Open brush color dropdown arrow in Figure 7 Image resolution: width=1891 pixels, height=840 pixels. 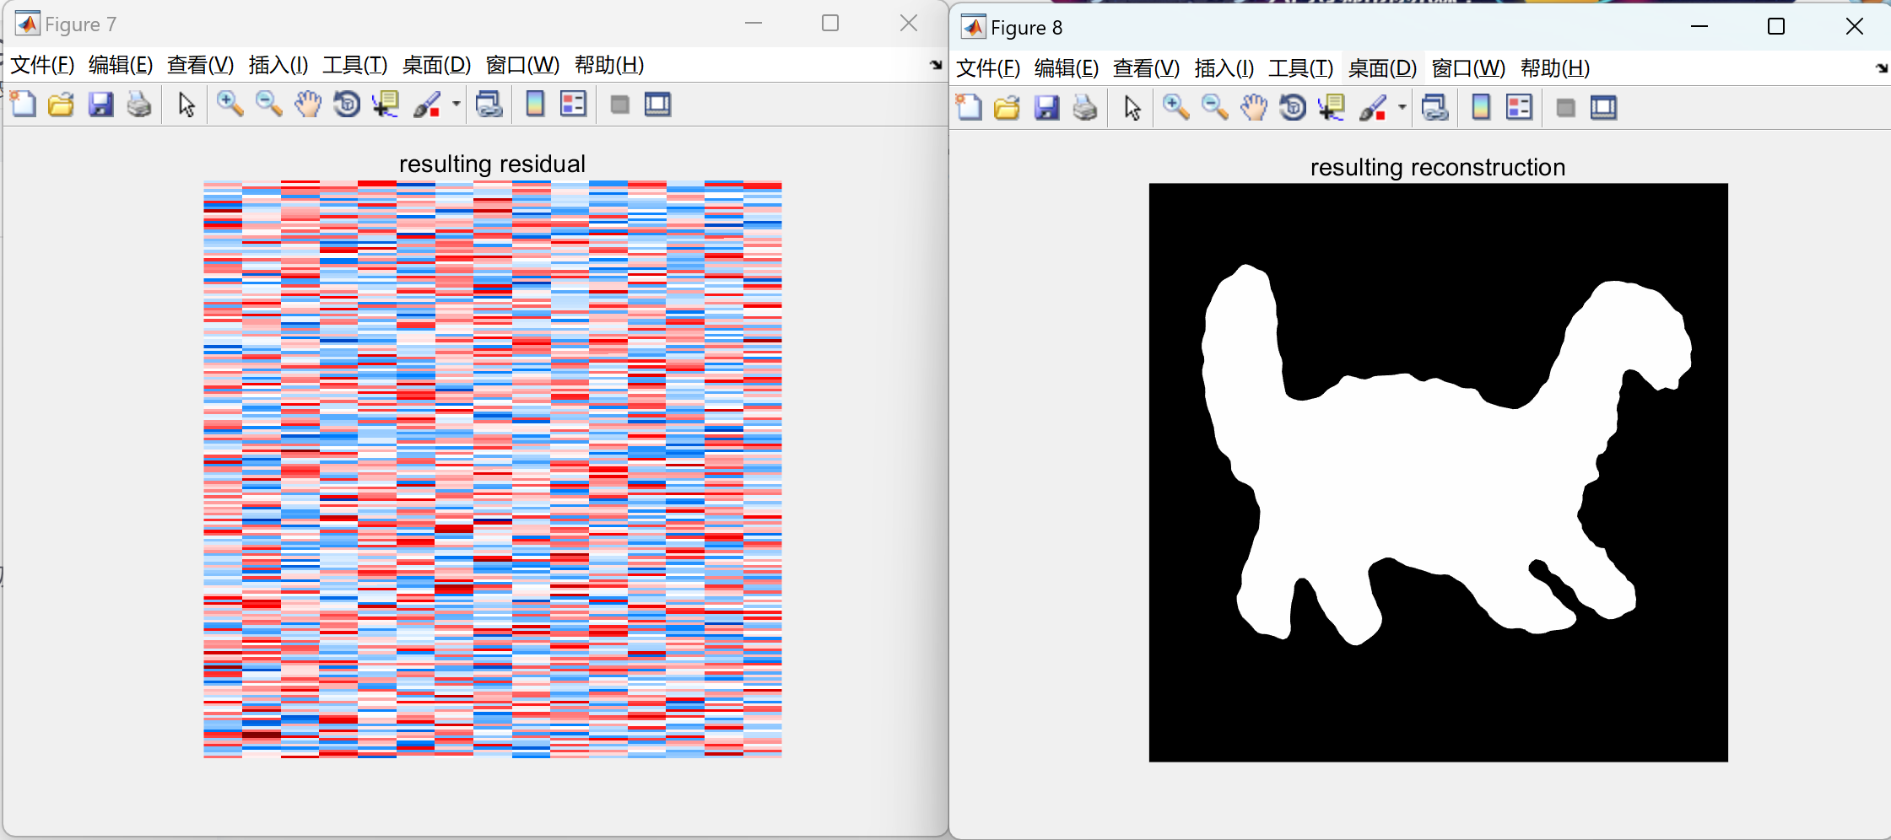[x=456, y=105]
